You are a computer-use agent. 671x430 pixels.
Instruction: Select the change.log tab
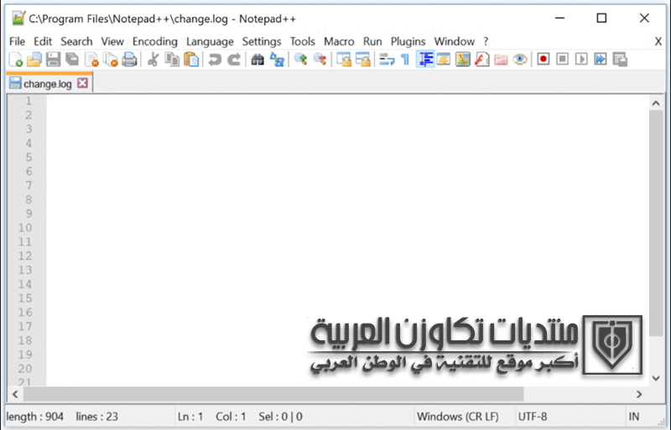pos(48,84)
